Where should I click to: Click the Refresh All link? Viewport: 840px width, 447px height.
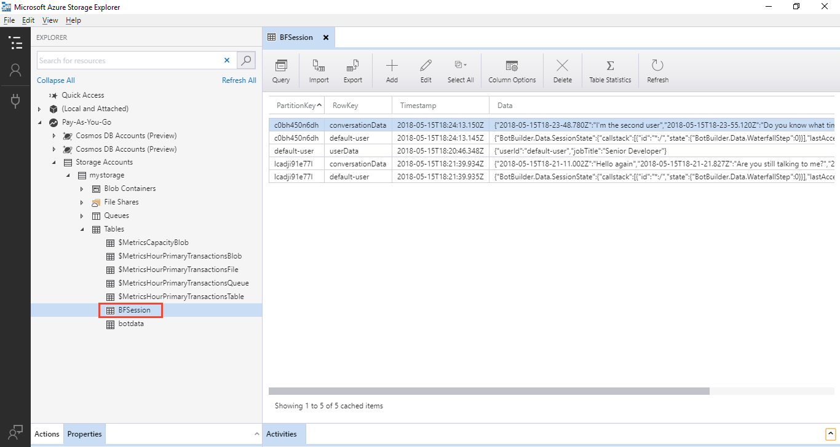click(239, 80)
